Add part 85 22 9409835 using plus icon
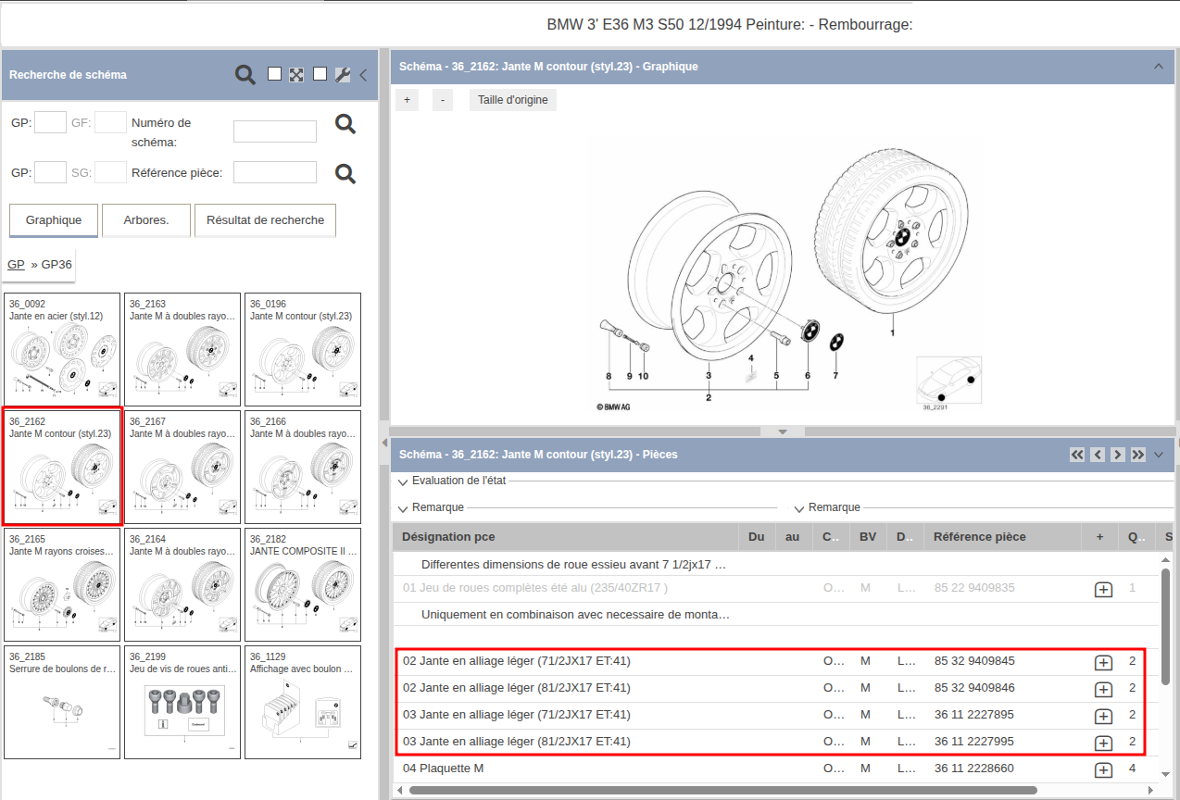This screenshot has height=800, width=1180. click(x=1103, y=590)
